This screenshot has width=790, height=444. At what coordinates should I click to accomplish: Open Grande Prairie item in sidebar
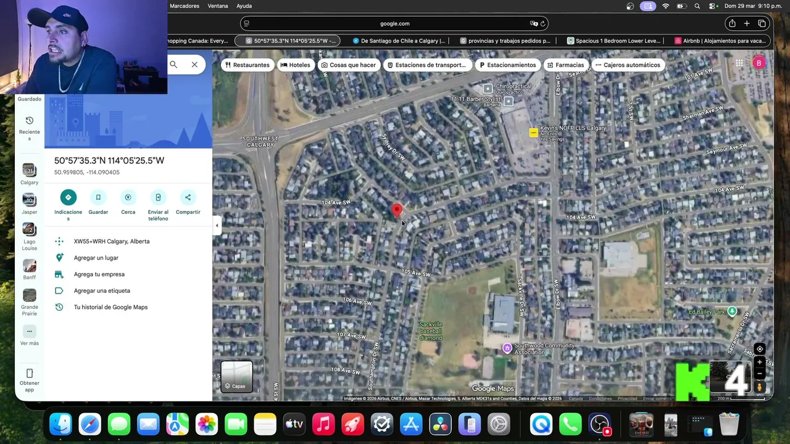pyautogui.click(x=29, y=302)
